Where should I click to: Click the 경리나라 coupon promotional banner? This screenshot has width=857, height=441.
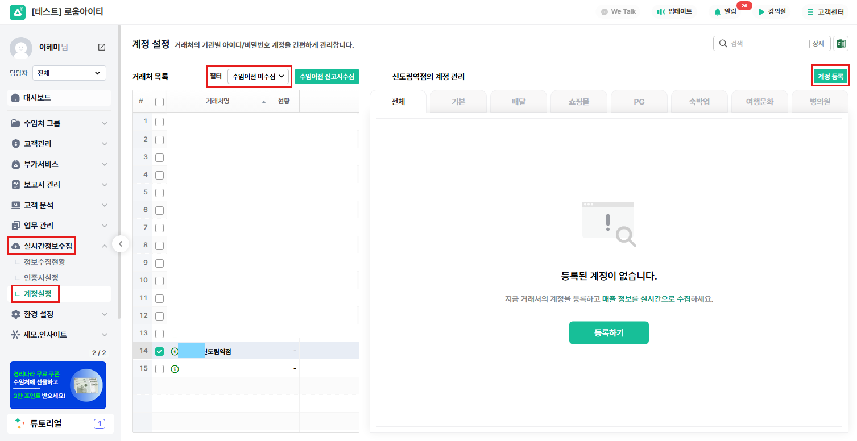point(58,385)
